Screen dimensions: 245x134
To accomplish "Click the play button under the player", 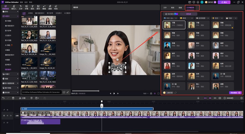I will click(114, 94).
